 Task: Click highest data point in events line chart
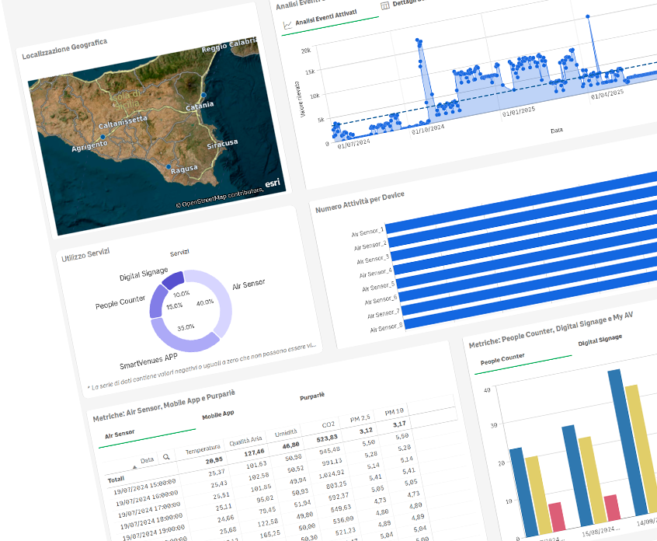point(588,16)
